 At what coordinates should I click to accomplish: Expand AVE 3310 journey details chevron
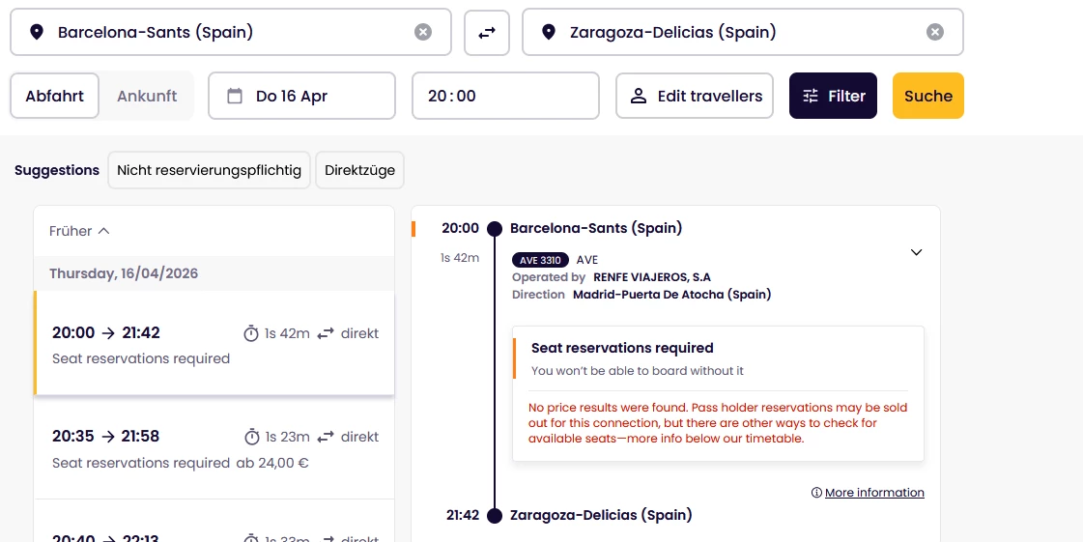click(917, 252)
